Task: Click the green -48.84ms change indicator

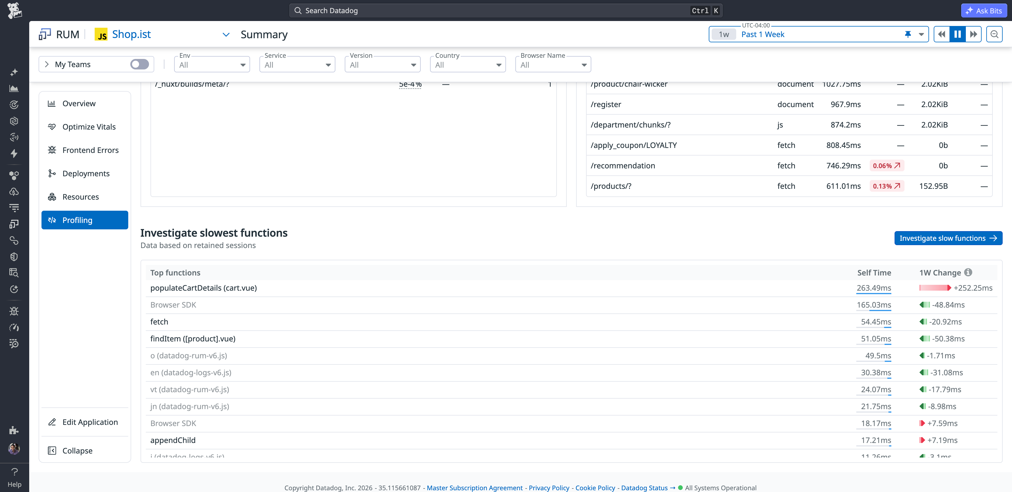Action: click(942, 305)
